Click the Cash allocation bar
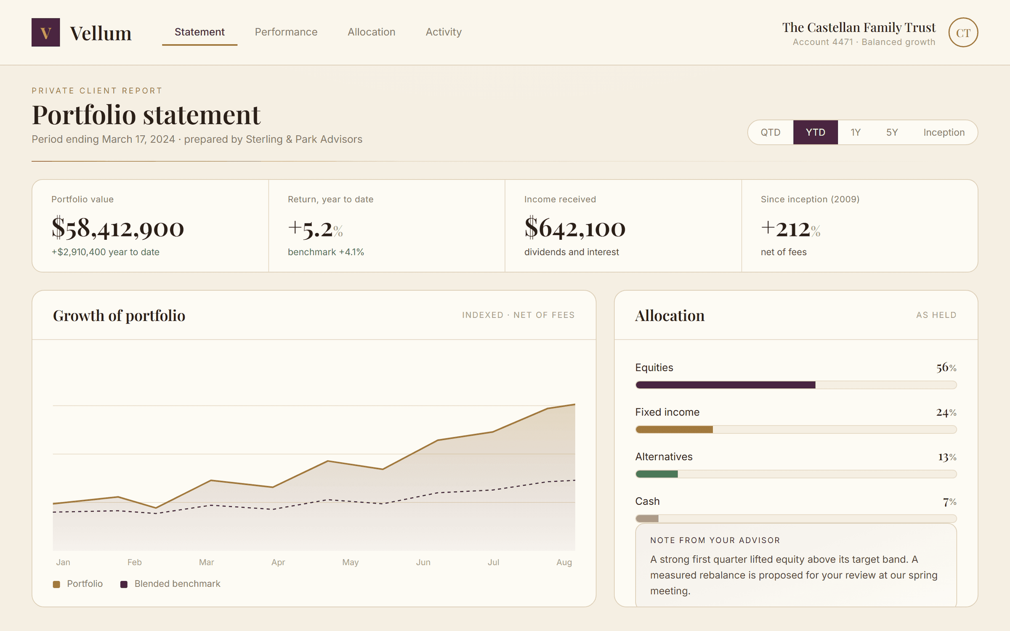Viewport: 1010px width, 631px height. pos(796,518)
